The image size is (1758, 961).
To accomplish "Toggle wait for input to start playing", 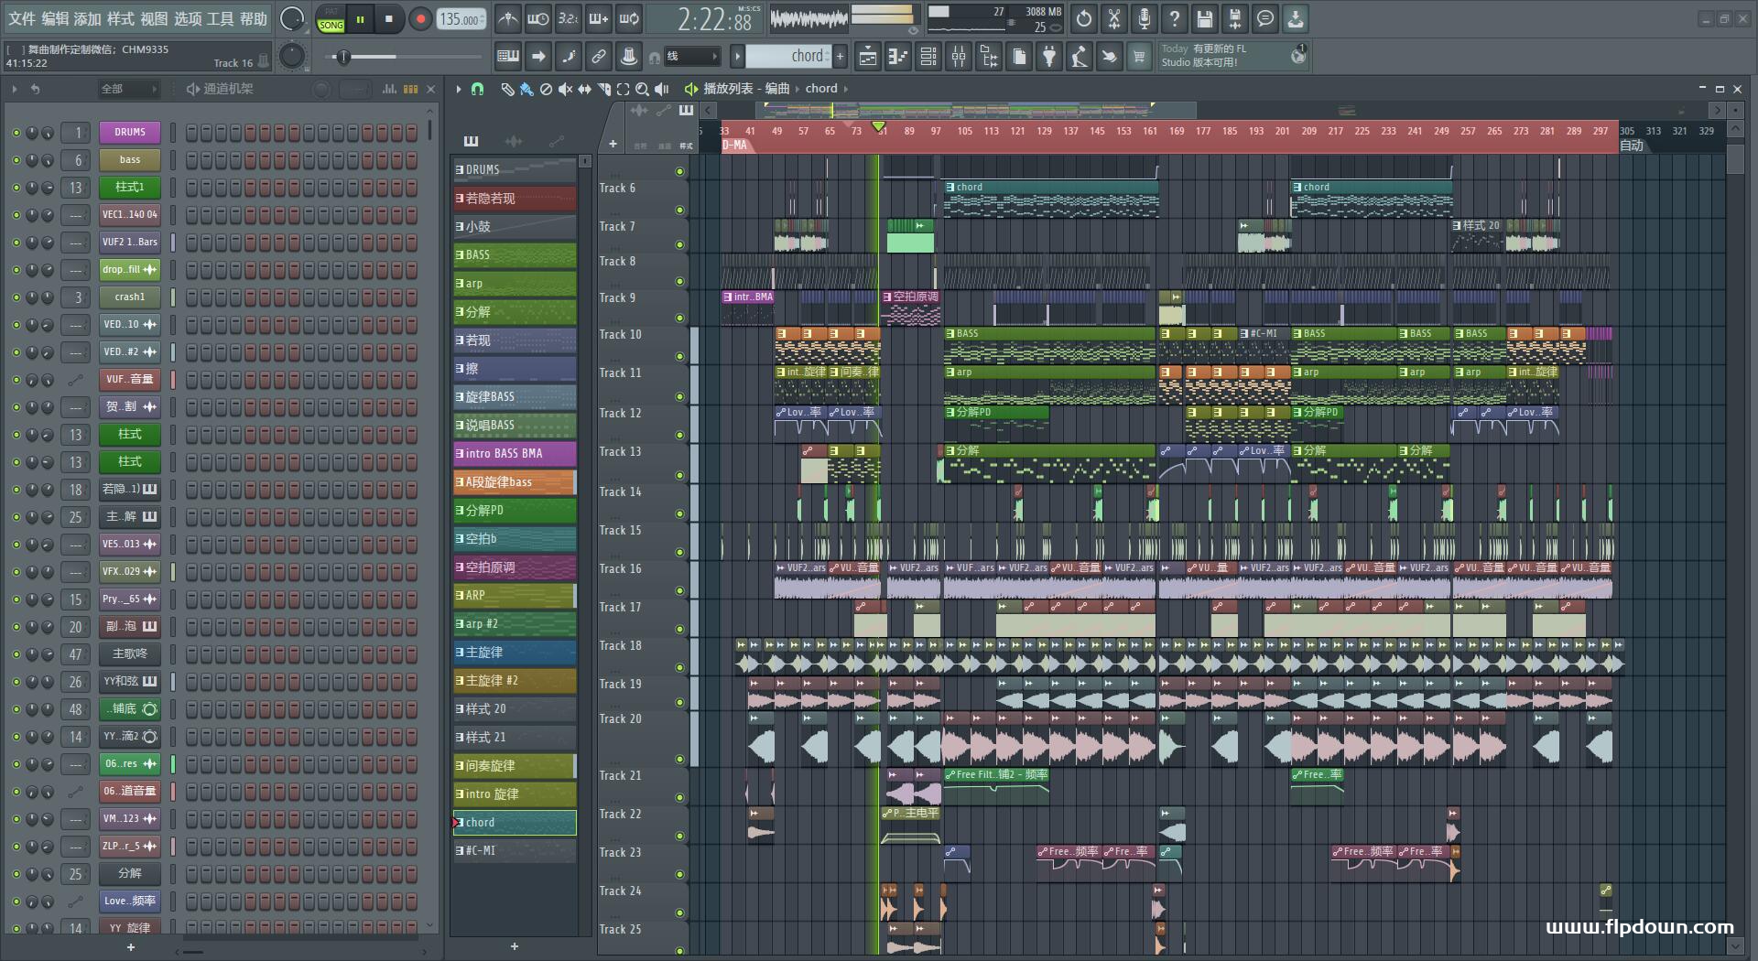I will click(x=538, y=18).
